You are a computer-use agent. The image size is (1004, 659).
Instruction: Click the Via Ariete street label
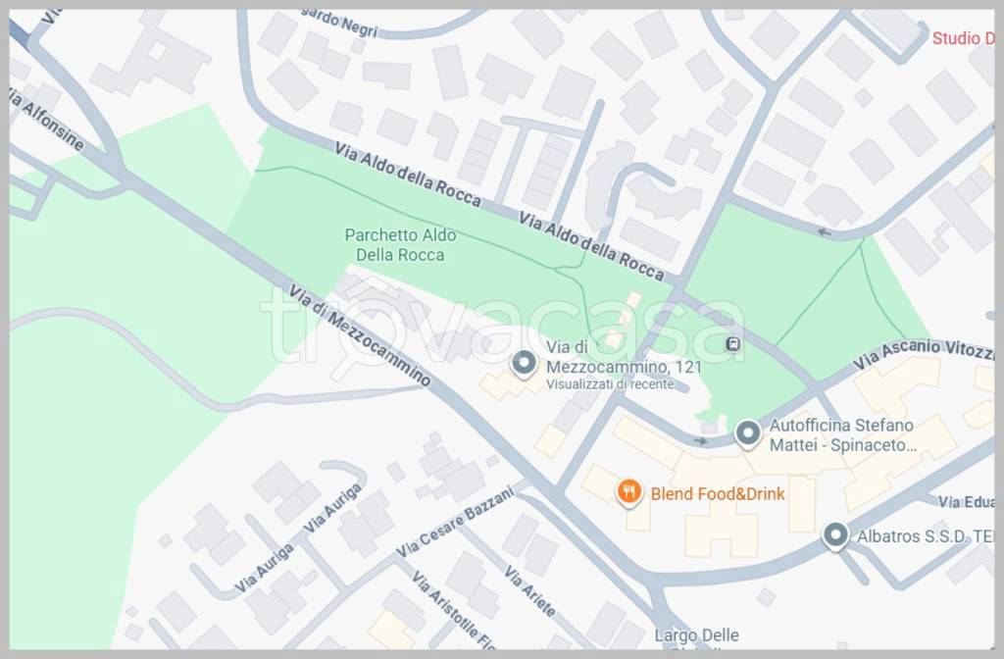pos(529,590)
